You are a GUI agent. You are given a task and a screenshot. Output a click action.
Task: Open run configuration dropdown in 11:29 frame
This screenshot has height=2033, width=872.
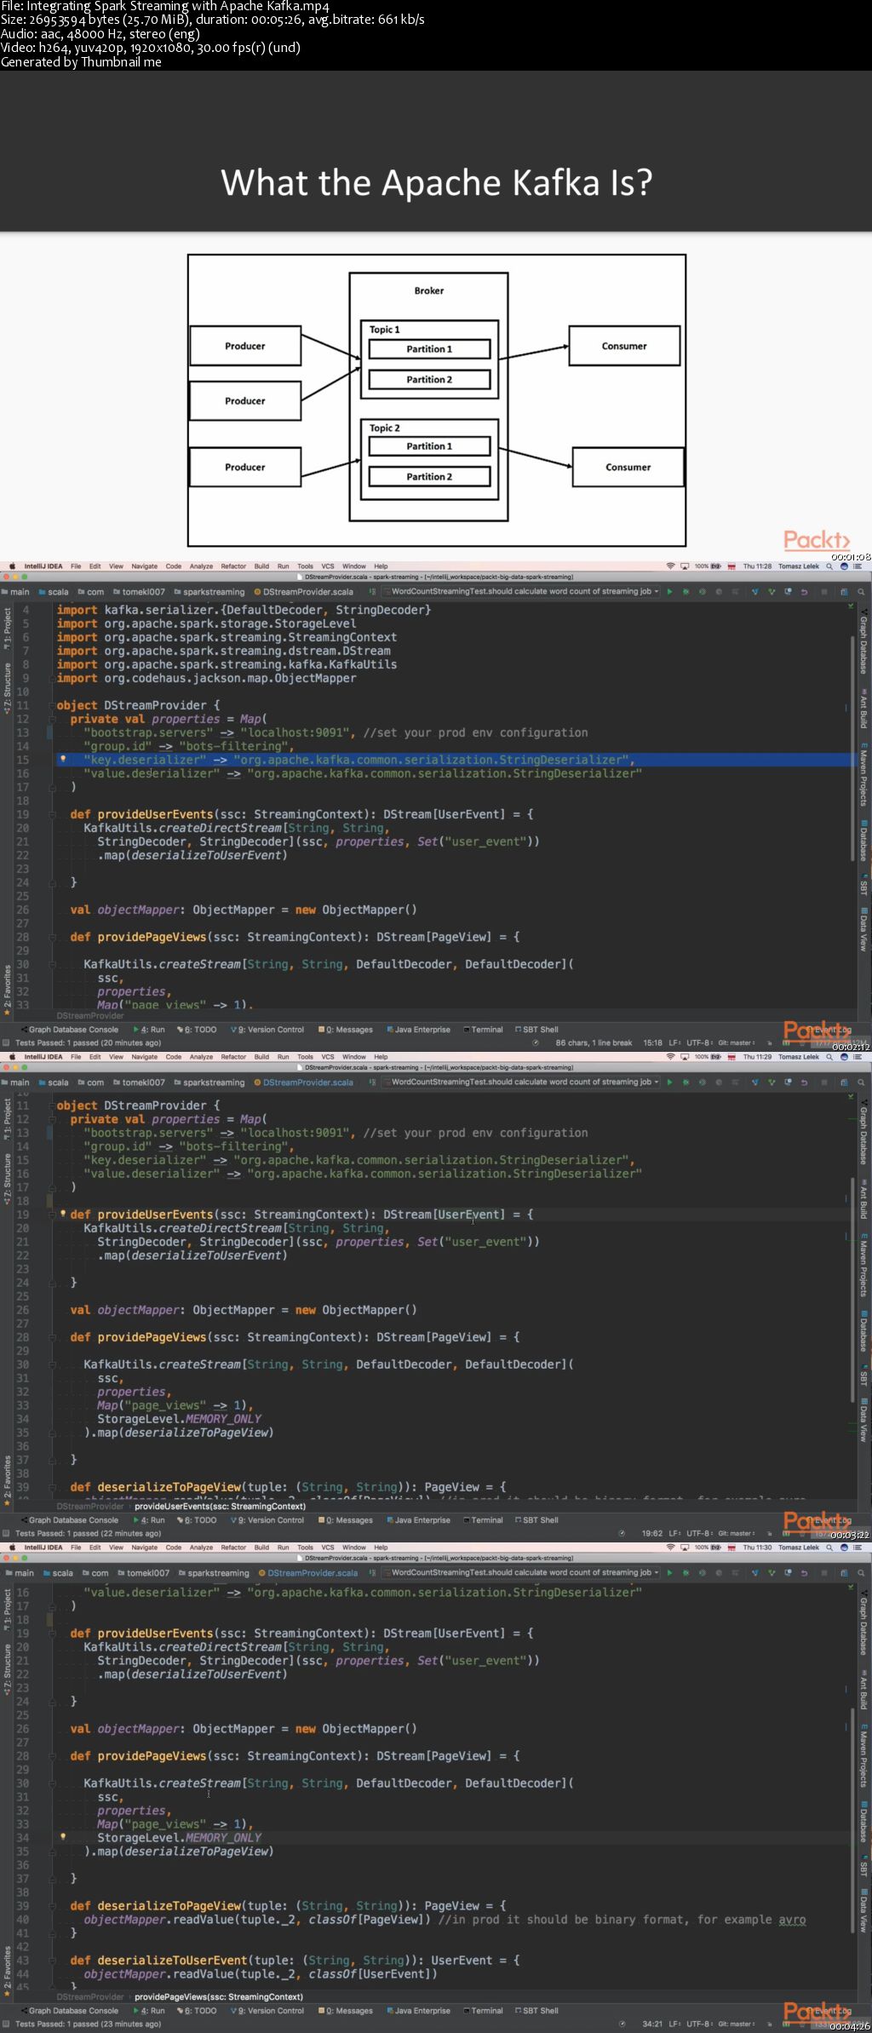coord(519,1082)
